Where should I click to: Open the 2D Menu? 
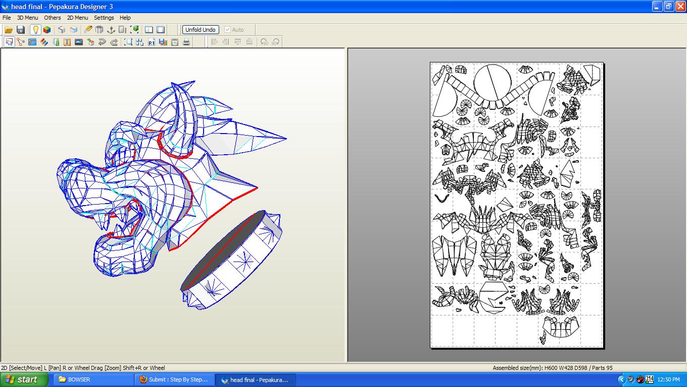point(77,18)
